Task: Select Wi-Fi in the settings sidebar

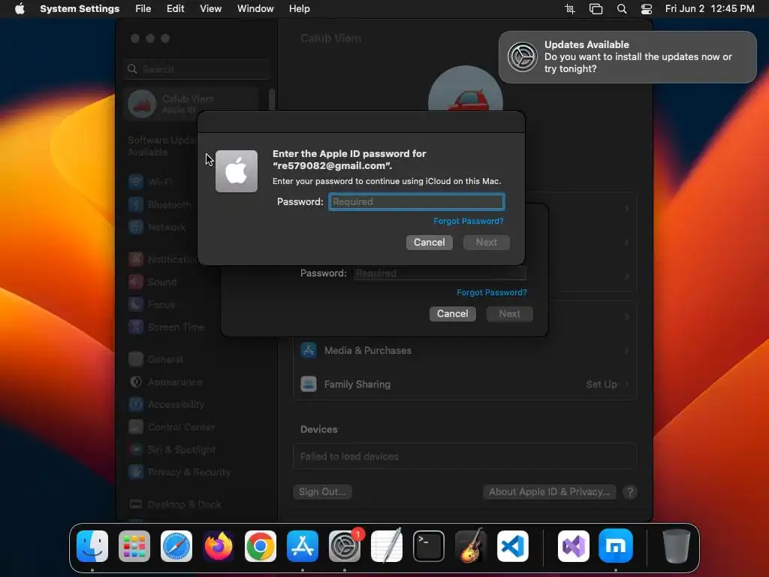Action: click(150, 182)
